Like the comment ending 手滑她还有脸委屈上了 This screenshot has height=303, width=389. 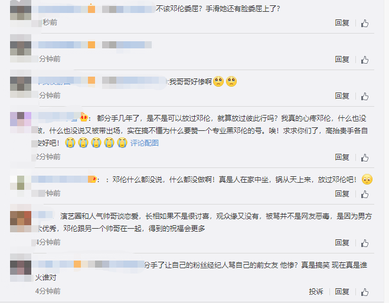(365, 24)
